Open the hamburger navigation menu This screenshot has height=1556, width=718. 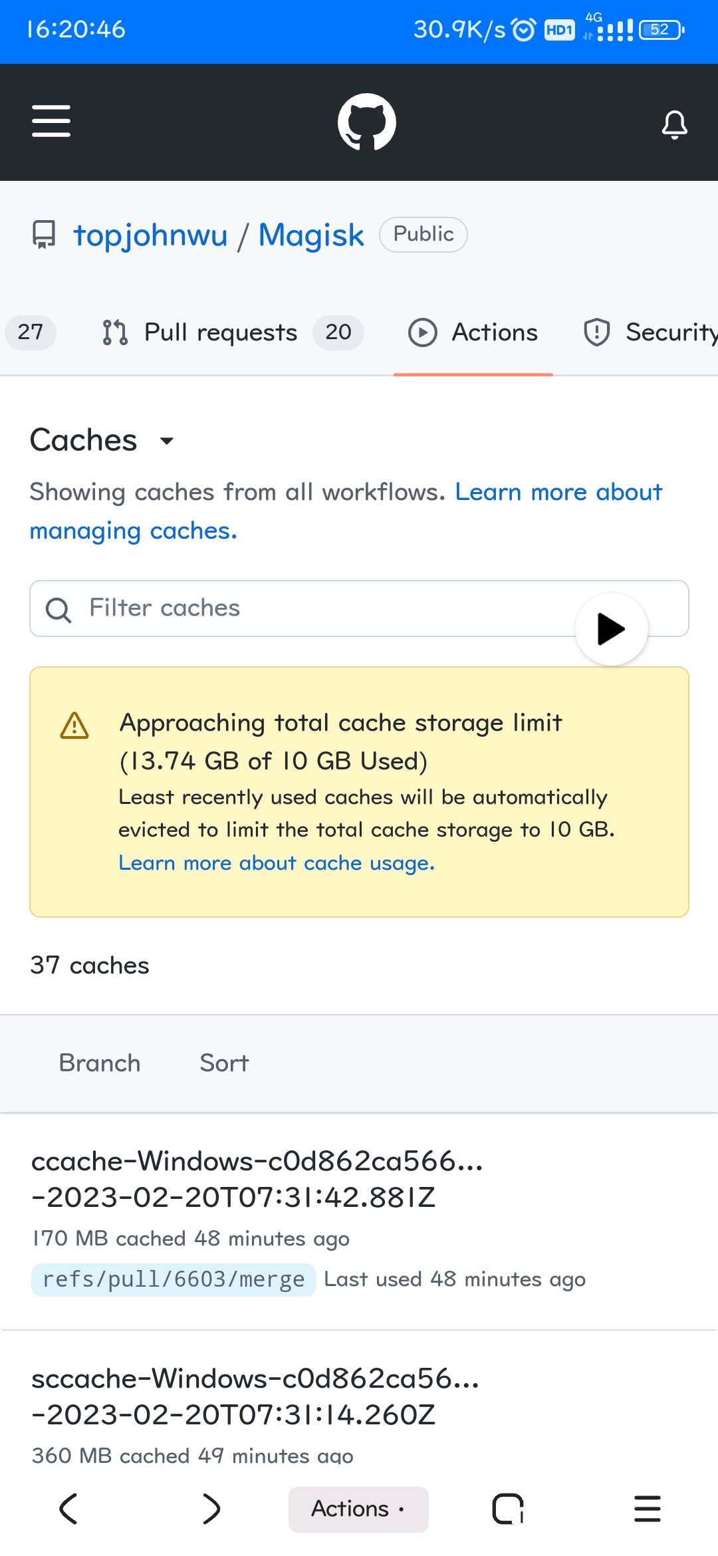coord(51,122)
